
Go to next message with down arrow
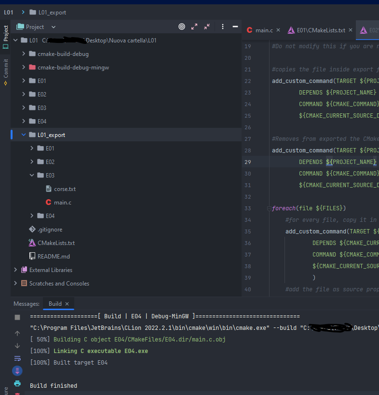(x=17, y=346)
